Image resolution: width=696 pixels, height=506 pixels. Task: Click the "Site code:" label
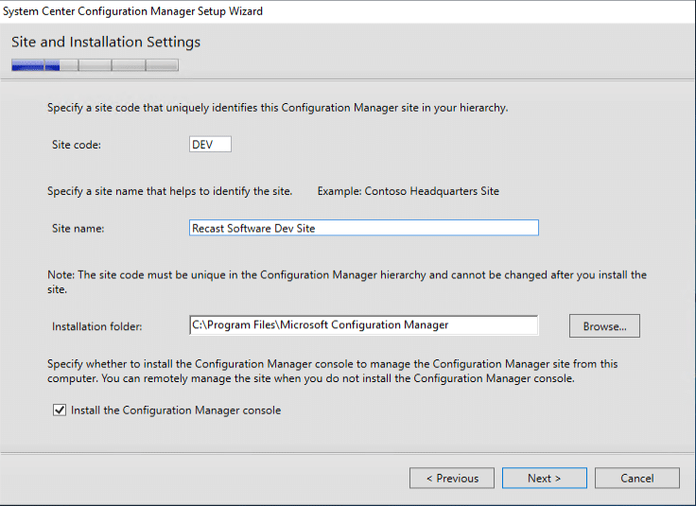point(77,145)
